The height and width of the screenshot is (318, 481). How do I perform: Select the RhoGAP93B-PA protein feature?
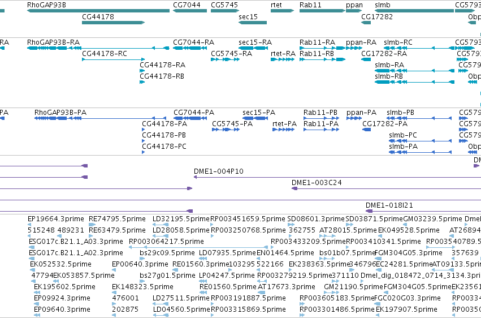tap(100, 118)
